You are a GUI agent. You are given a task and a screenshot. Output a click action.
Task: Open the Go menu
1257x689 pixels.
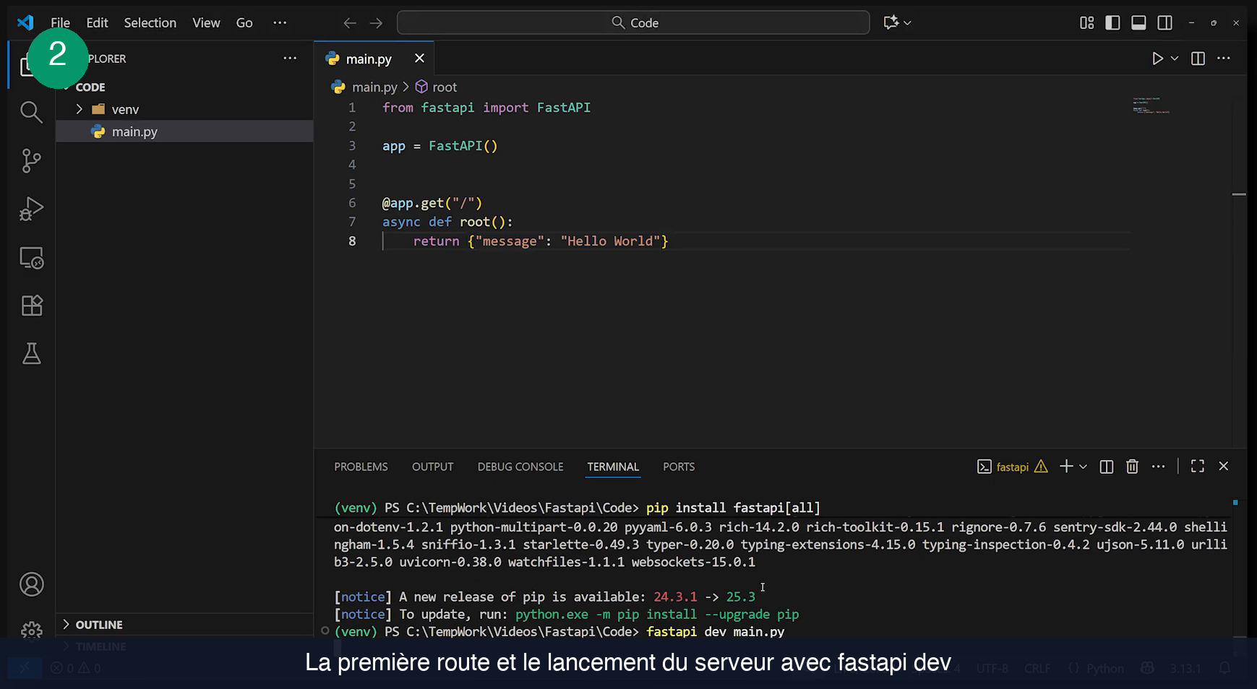(244, 23)
